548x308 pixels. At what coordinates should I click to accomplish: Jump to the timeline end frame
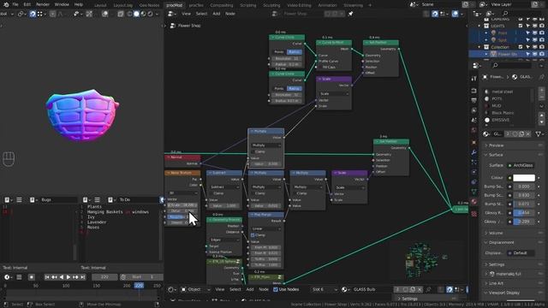point(83,277)
